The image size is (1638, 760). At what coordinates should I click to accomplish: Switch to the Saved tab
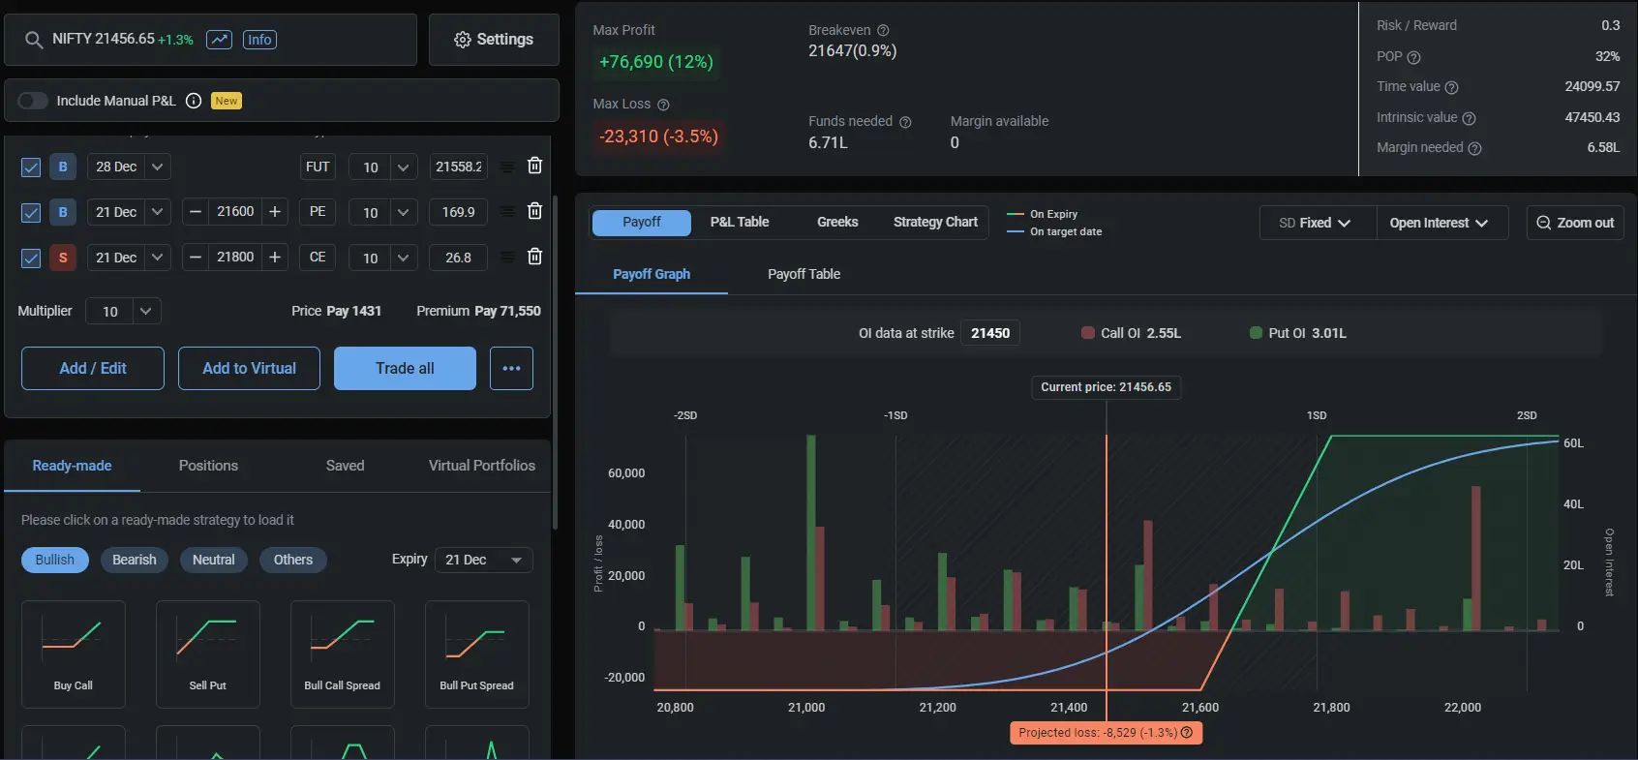point(345,466)
